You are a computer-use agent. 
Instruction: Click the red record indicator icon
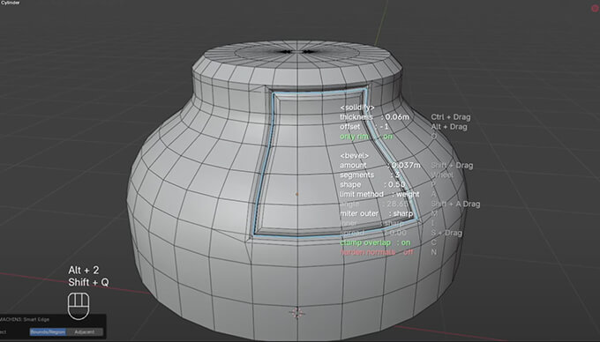click(595, 8)
